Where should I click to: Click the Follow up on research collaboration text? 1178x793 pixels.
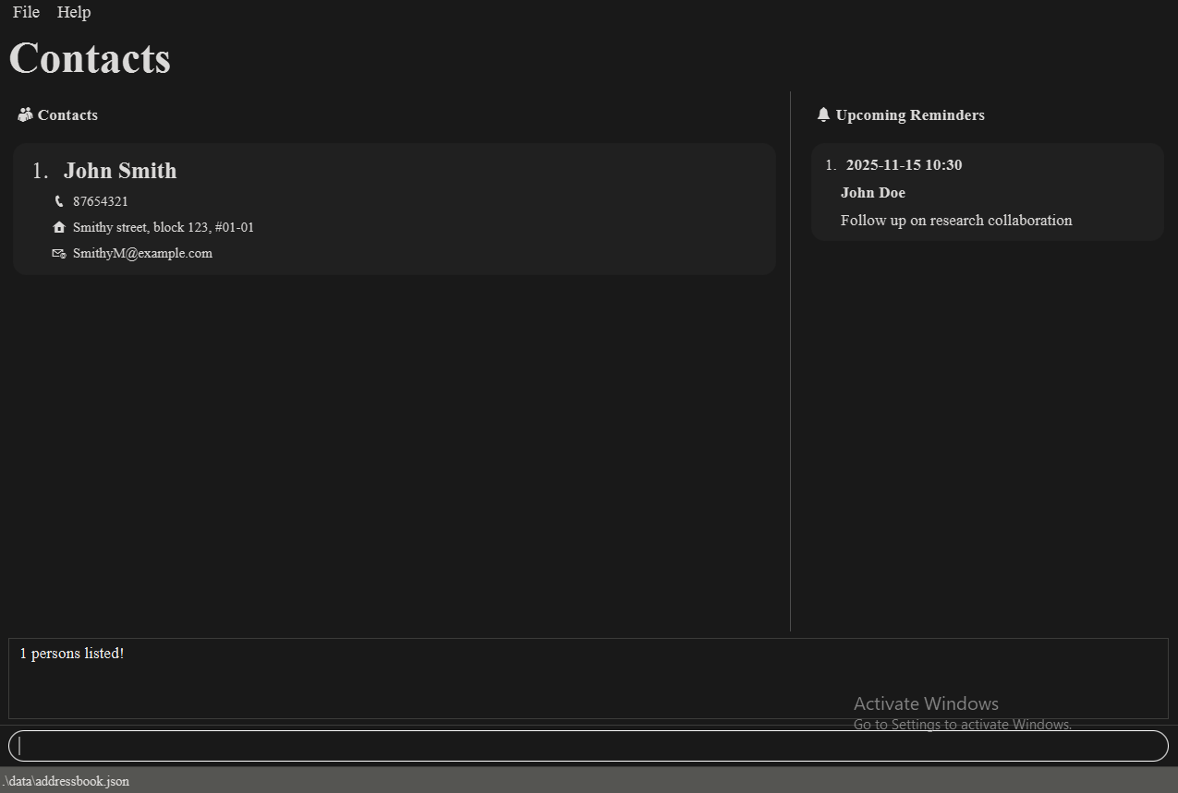pos(956,221)
